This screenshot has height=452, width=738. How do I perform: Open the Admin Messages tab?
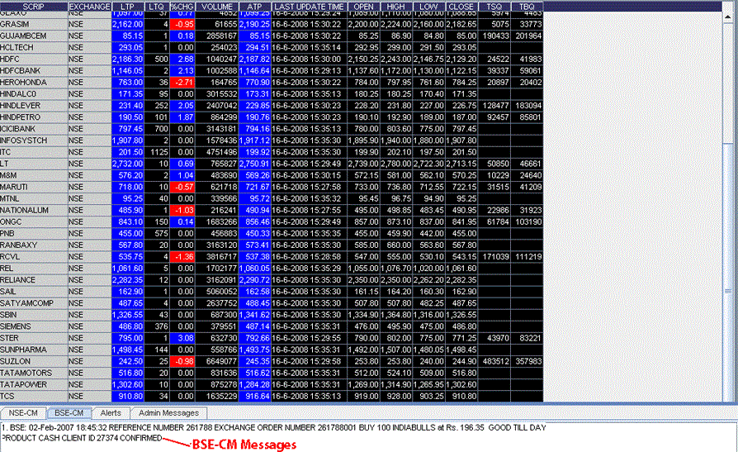(x=168, y=412)
